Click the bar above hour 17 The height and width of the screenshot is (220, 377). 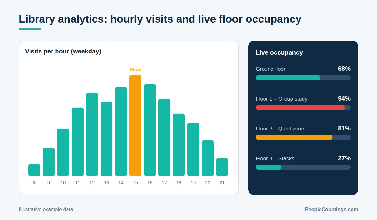click(164, 137)
